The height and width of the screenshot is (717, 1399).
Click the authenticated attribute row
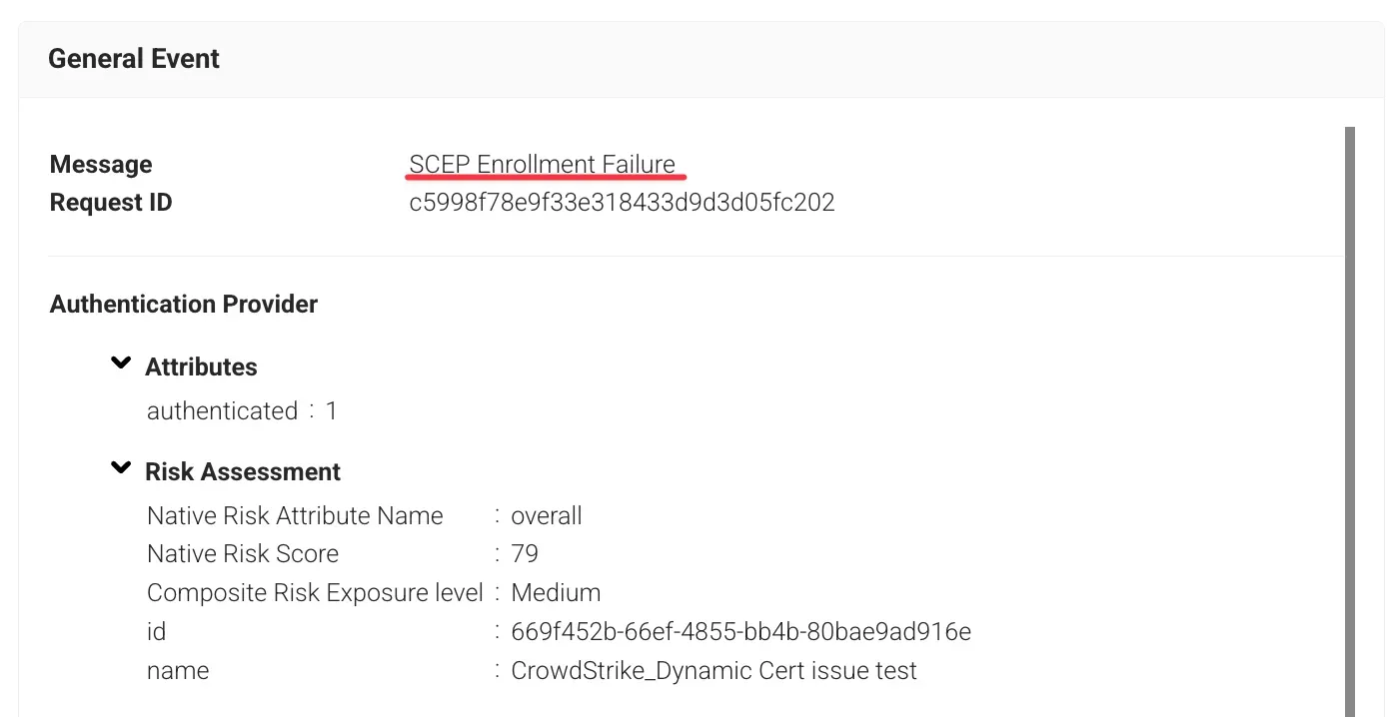242,411
